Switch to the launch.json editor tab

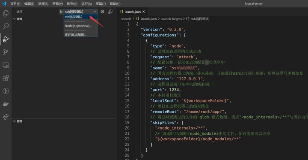[x=133, y=12]
